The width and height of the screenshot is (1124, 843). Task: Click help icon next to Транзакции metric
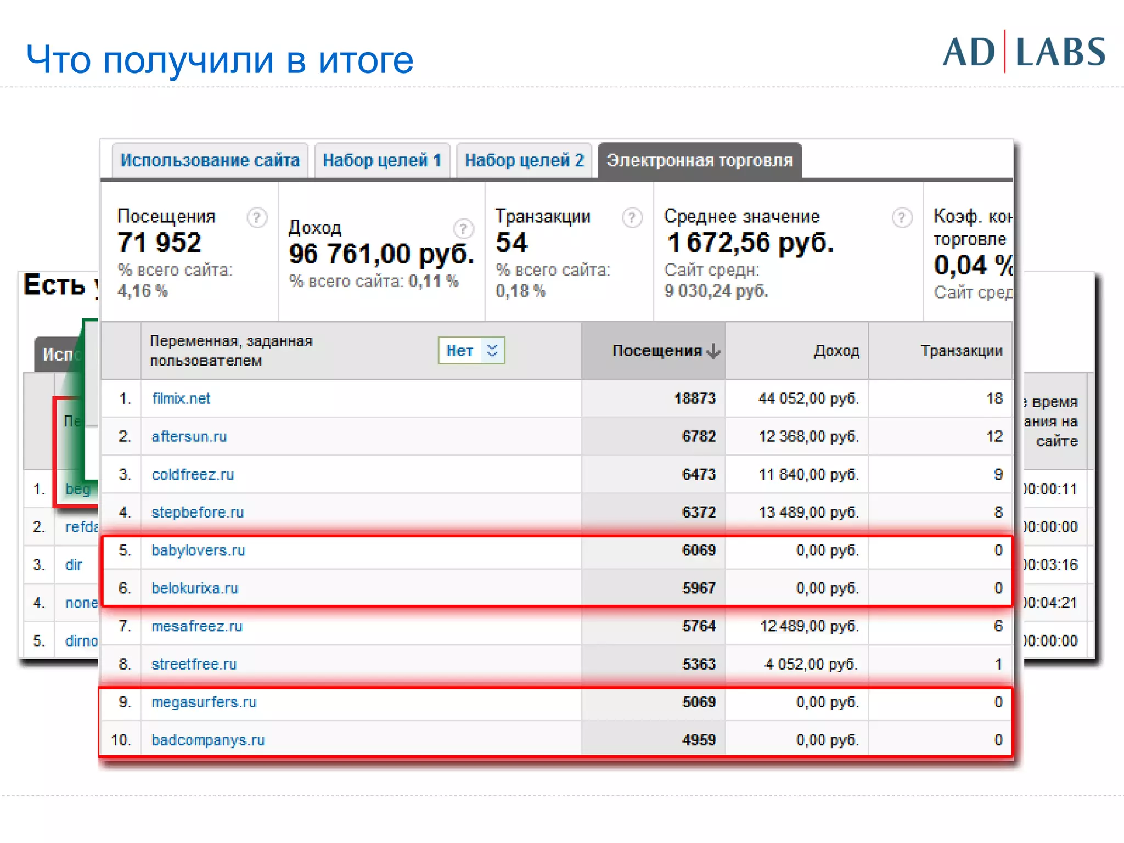pyautogui.click(x=632, y=218)
